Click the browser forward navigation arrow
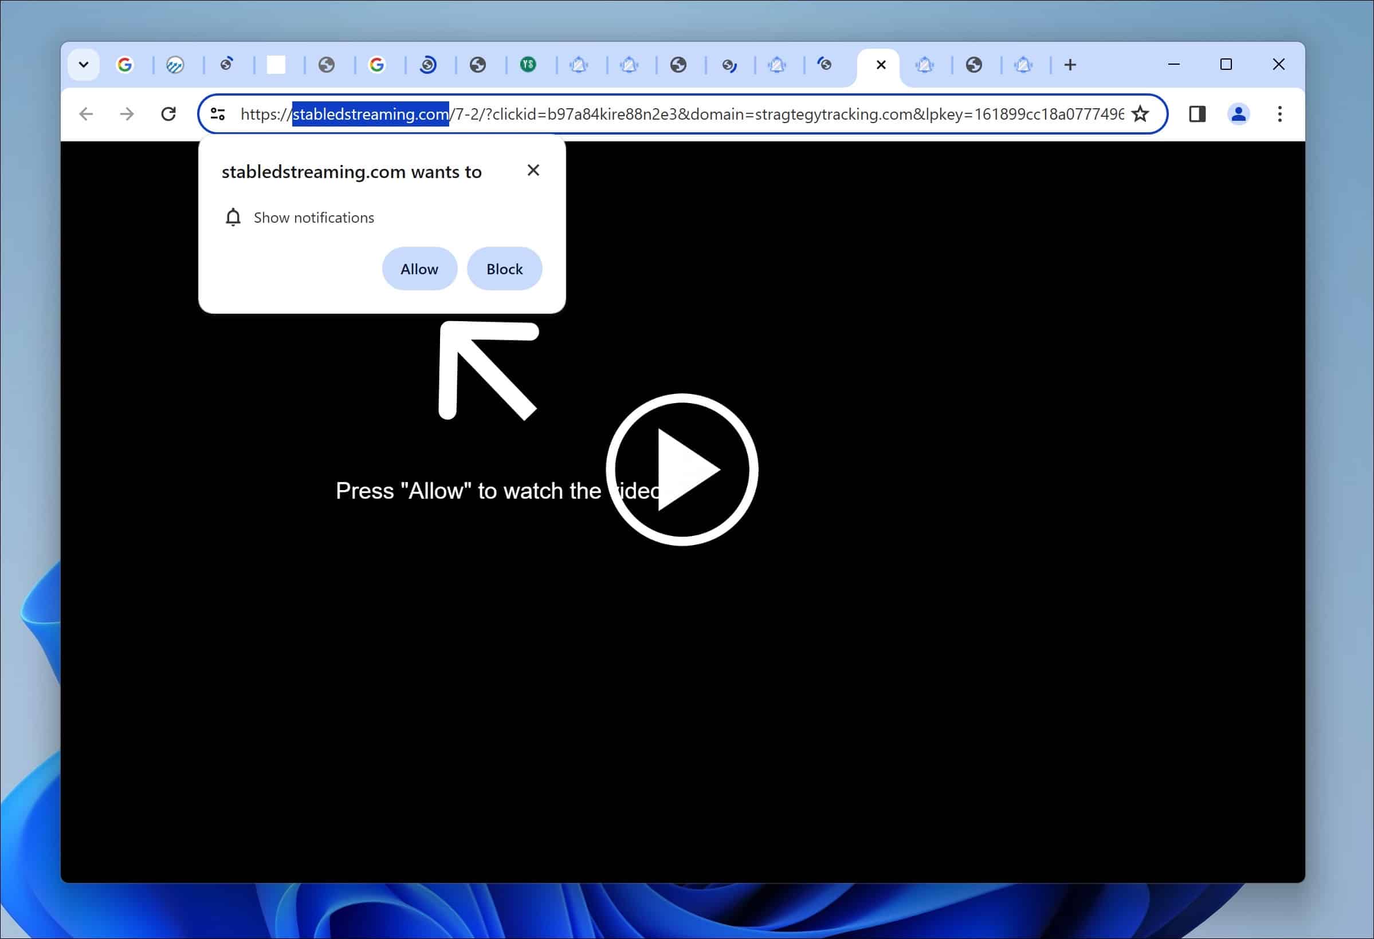 [126, 114]
